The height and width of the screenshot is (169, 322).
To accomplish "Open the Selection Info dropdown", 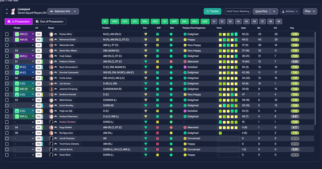I will 63,11.
